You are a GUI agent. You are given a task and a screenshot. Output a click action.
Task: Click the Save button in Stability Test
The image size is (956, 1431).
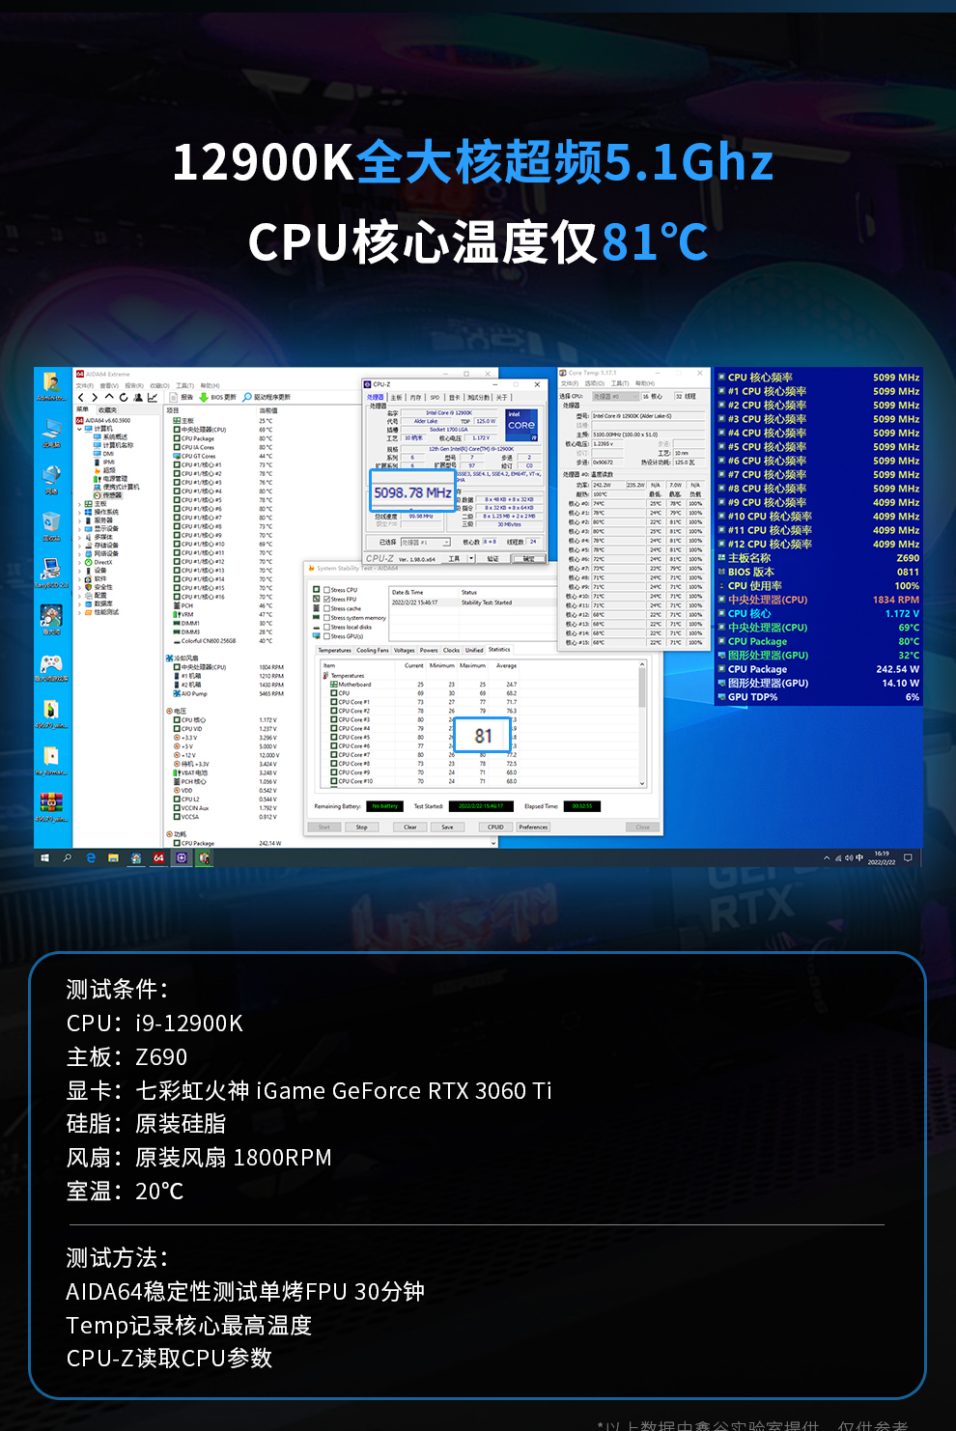(447, 827)
